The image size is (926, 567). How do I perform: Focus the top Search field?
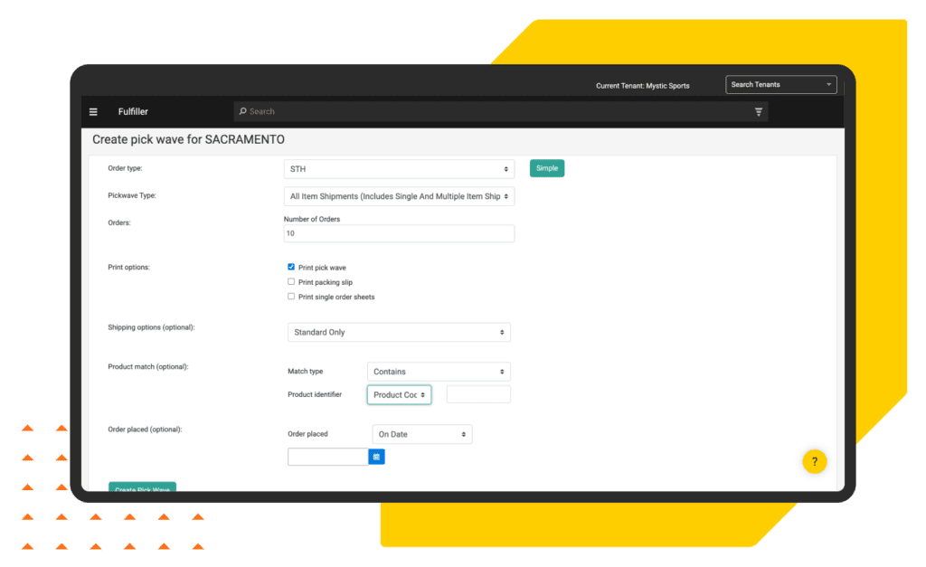[501, 111]
